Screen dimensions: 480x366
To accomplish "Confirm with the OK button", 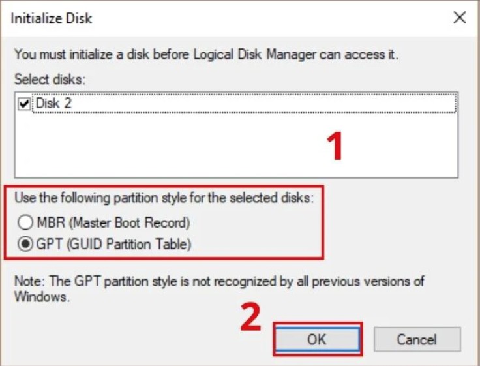I will click(317, 339).
